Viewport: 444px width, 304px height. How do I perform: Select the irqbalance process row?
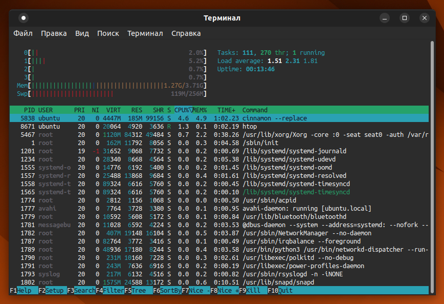click(219, 241)
